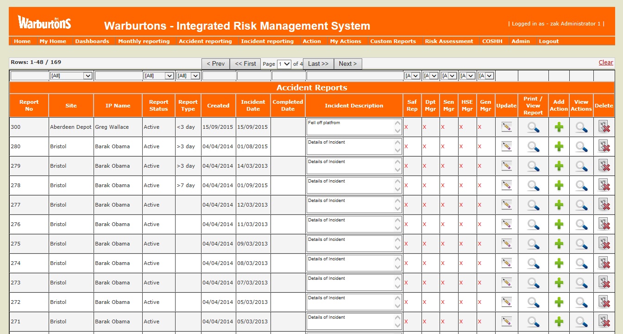Open the Accident reporting menu
This screenshot has width=623, height=334.
click(x=205, y=41)
